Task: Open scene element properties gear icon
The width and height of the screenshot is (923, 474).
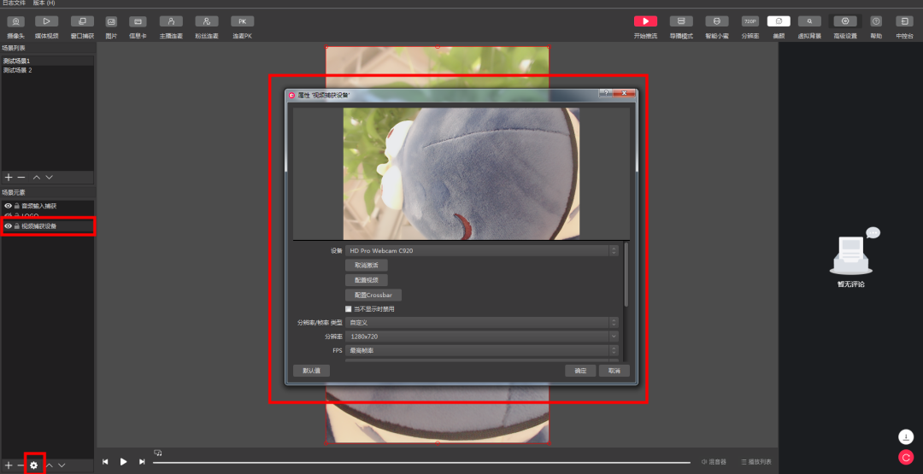Action: (x=34, y=465)
